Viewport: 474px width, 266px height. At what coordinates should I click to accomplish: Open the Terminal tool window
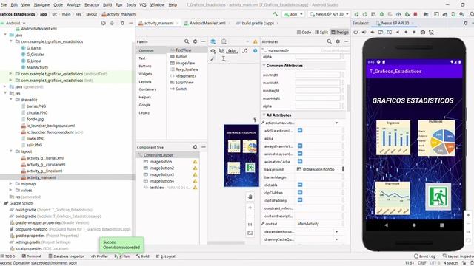tap(31, 256)
